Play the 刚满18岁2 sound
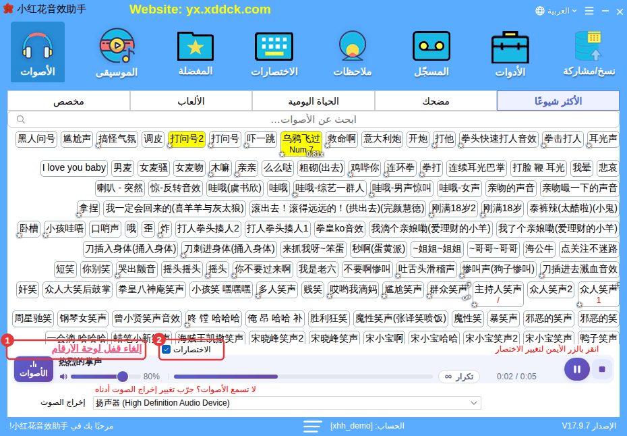The image size is (627, 436). 454,208
